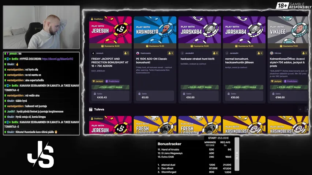
Task: Click the participant count badge on the Friday Jackpot card
Action: [x=126, y=53]
